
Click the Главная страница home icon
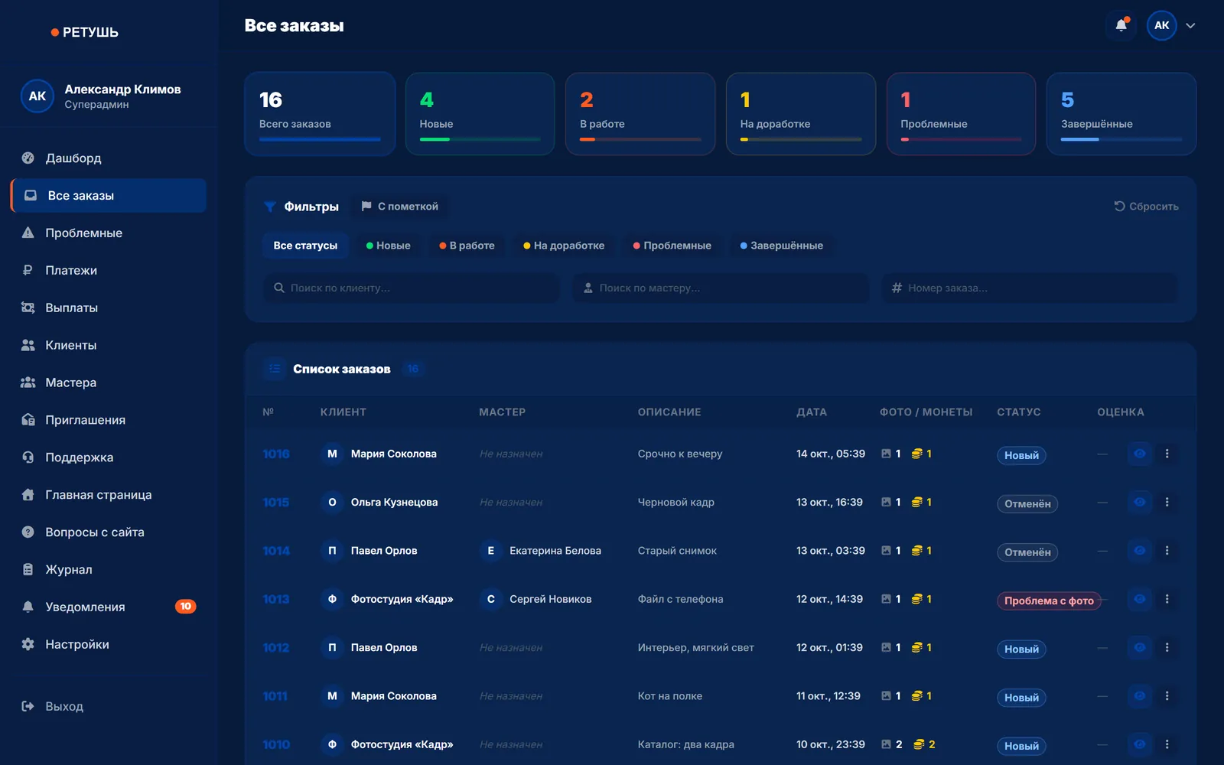tap(28, 495)
